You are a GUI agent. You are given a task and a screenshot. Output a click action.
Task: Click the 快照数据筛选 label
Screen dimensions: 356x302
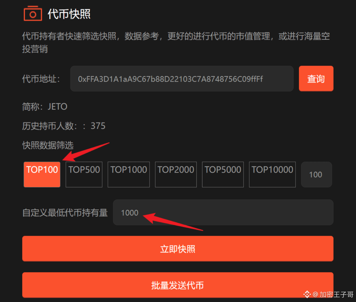(48, 145)
